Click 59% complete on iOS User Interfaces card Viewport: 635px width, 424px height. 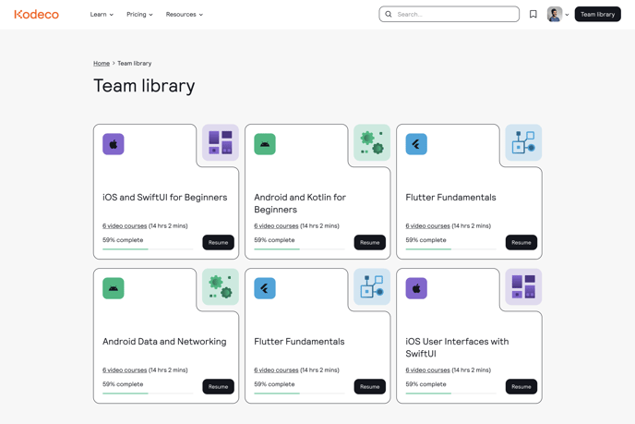tap(425, 384)
